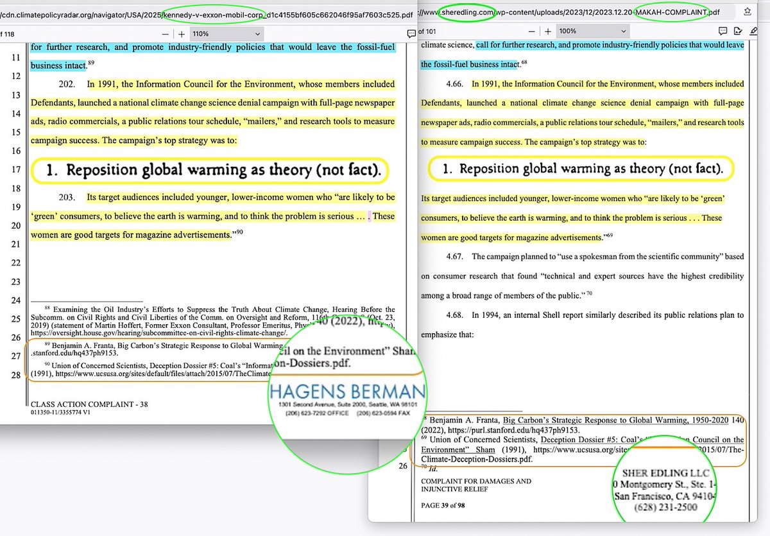Click paragraph number '4.66.' in the Makah PDF
The height and width of the screenshot is (536, 770).
coord(455,84)
